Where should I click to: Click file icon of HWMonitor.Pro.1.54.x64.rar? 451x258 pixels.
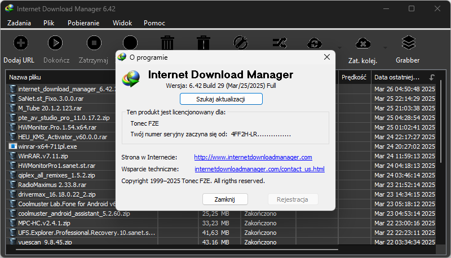coord(12,127)
